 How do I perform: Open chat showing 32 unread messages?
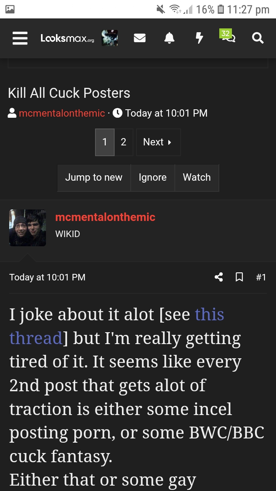click(x=228, y=38)
